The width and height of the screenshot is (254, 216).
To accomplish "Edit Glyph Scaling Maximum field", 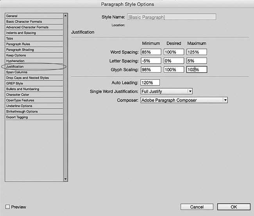I will (197, 70).
